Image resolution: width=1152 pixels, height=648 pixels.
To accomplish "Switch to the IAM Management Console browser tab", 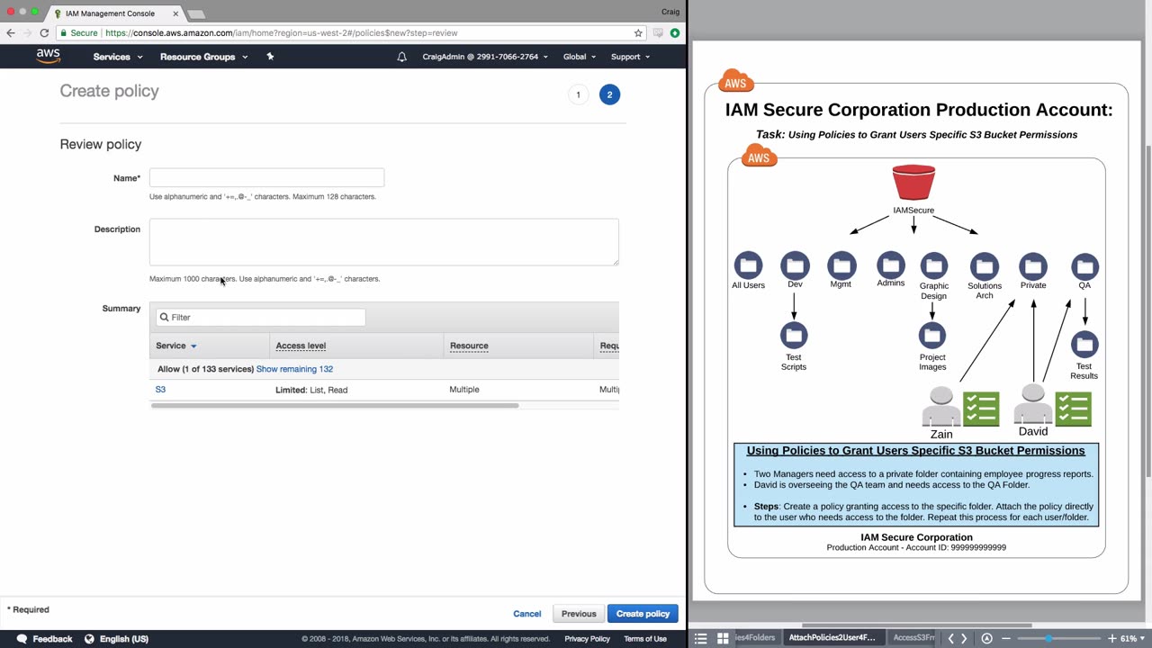I will [x=109, y=13].
